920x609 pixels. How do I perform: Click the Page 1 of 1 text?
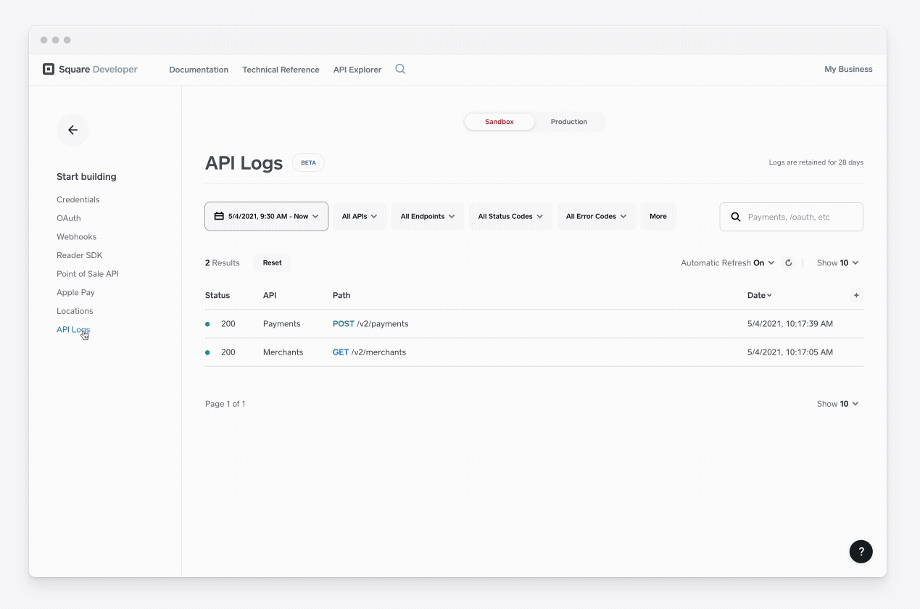coord(225,404)
